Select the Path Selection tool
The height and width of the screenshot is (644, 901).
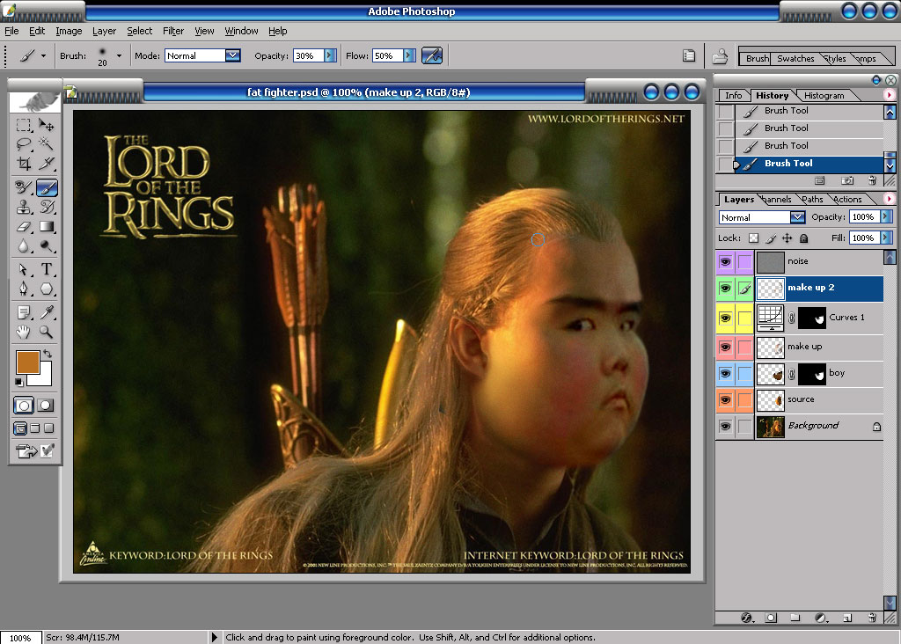coord(24,269)
